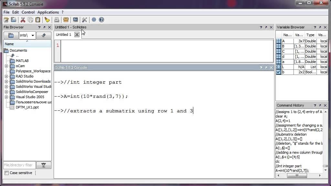Close the Variable Browser panel
This screenshot has width=331, height=186.
(x=325, y=27)
